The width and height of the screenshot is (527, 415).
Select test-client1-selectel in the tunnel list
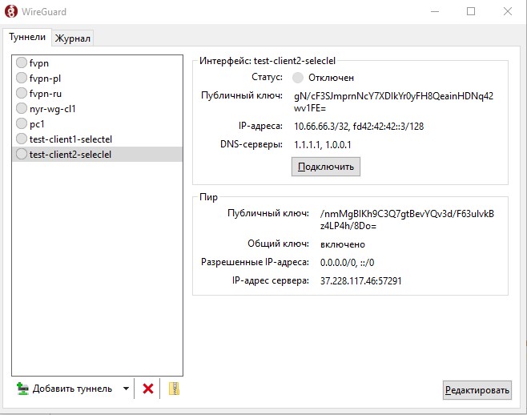click(98, 139)
